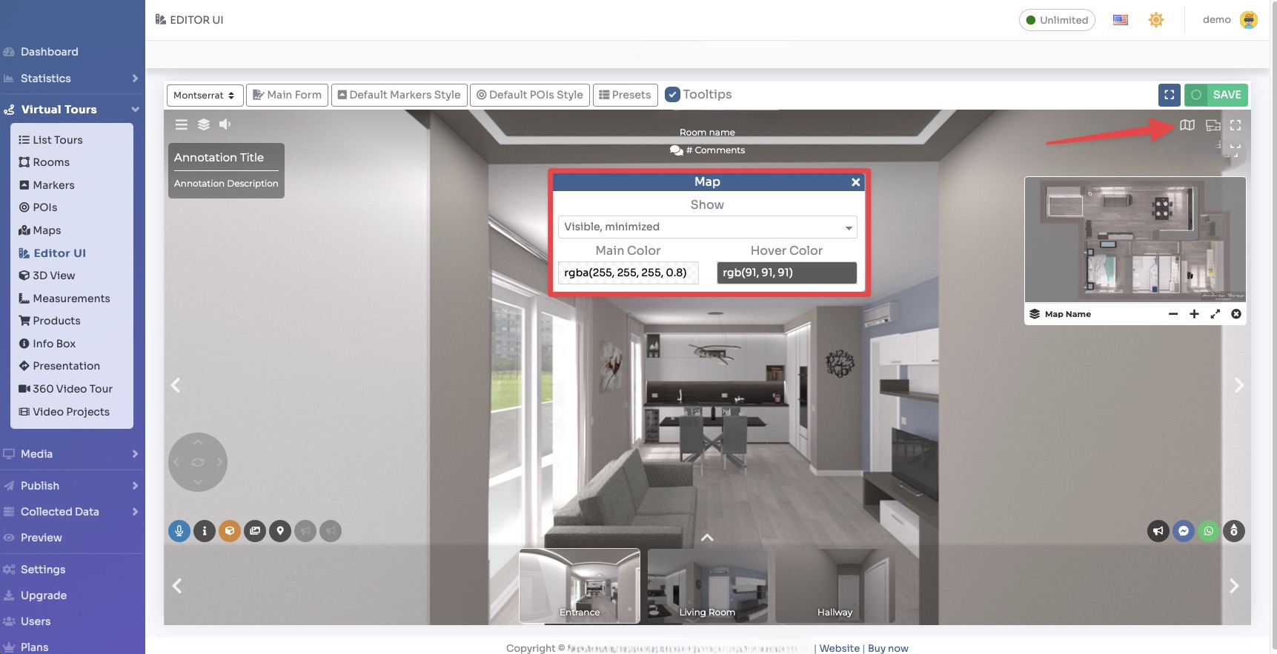
Task: Click the green SAVE button
Action: click(1216, 95)
